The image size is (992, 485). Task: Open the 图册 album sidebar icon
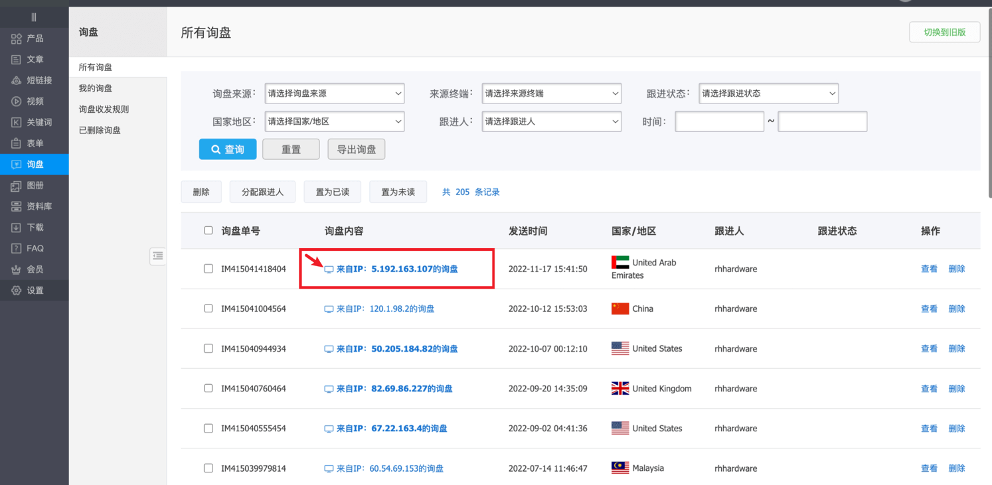[17, 186]
